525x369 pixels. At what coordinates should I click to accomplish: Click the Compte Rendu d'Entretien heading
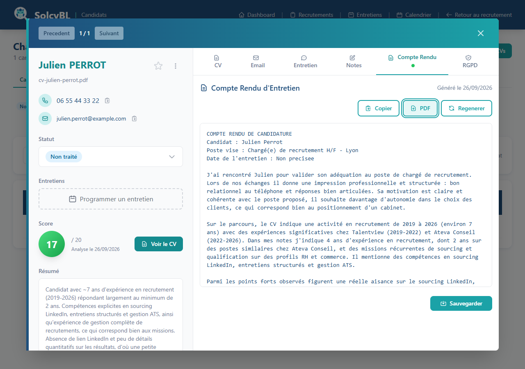(256, 88)
